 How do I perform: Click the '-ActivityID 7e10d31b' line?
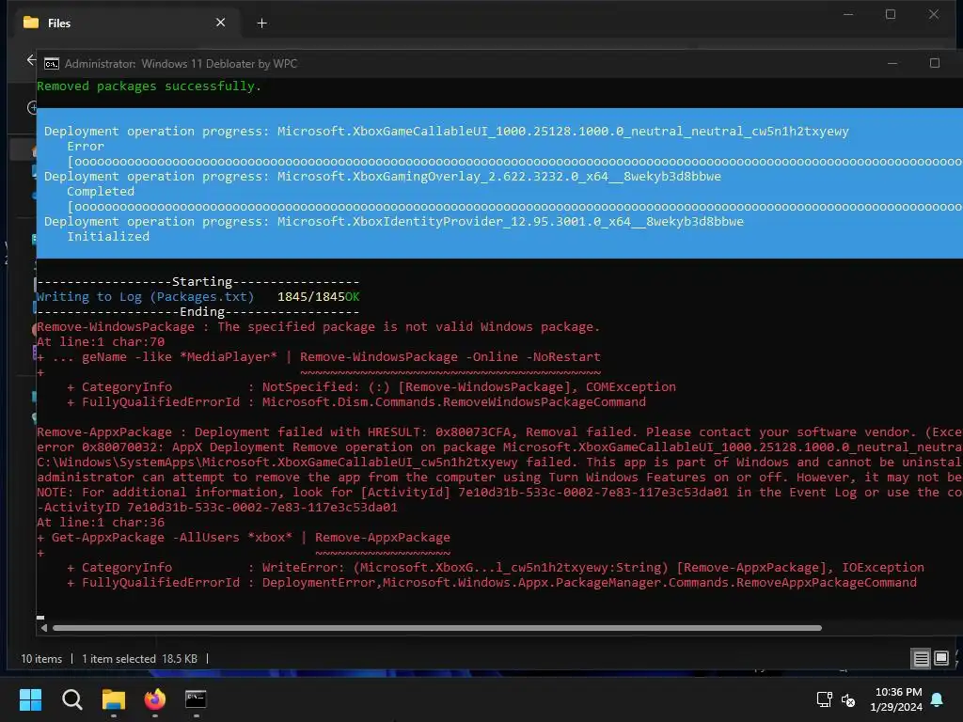[x=217, y=507]
